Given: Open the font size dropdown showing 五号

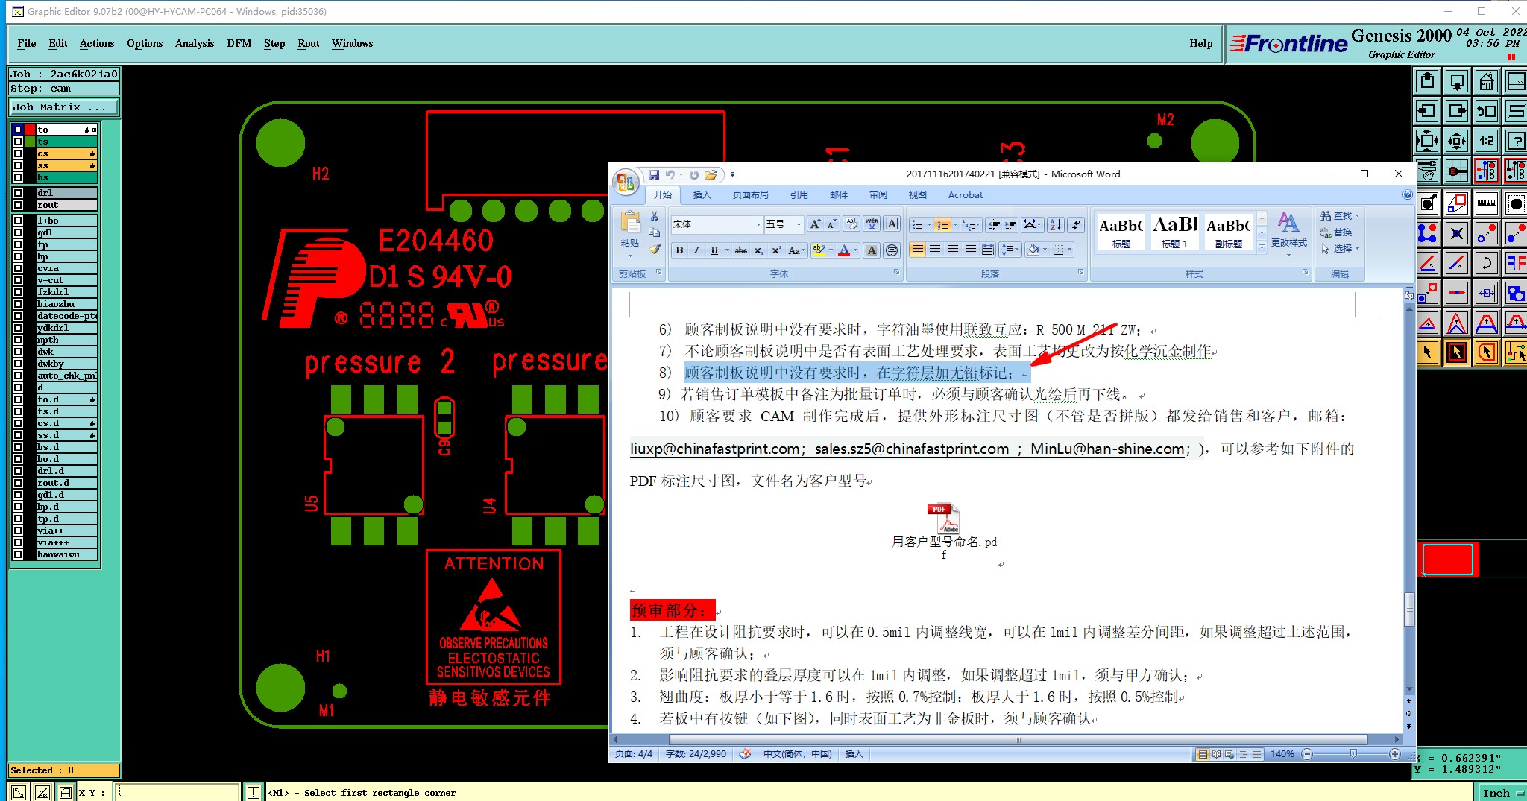Looking at the screenshot, I should click(799, 224).
